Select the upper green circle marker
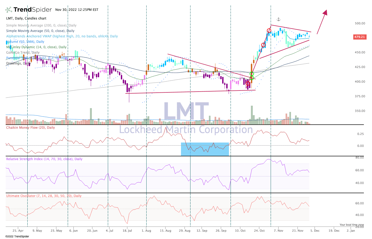372x239 pixels. (252, 74)
